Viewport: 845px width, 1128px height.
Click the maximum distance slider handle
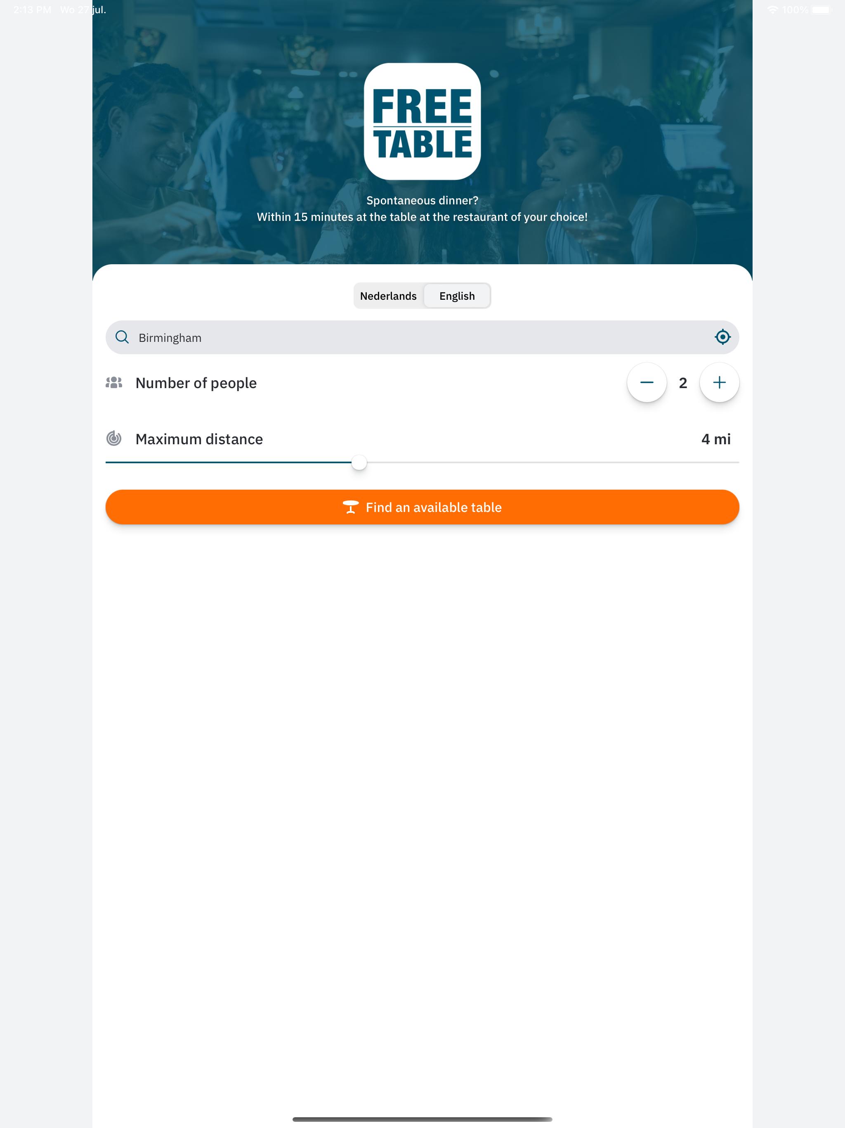coord(359,462)
